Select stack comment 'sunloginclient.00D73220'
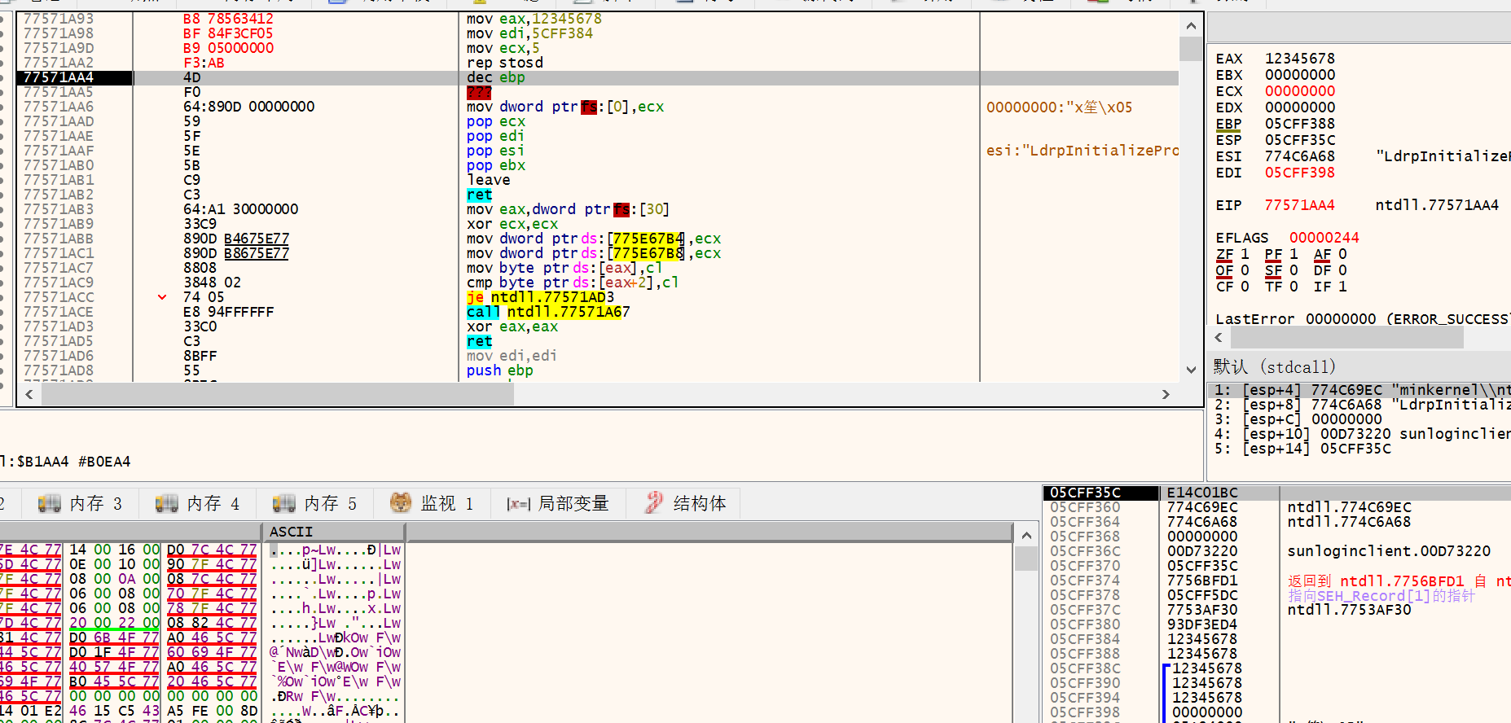Image resolution: width=1511 pixels, height=723 pixels. pyautogui.click(x=1389, y=551)
